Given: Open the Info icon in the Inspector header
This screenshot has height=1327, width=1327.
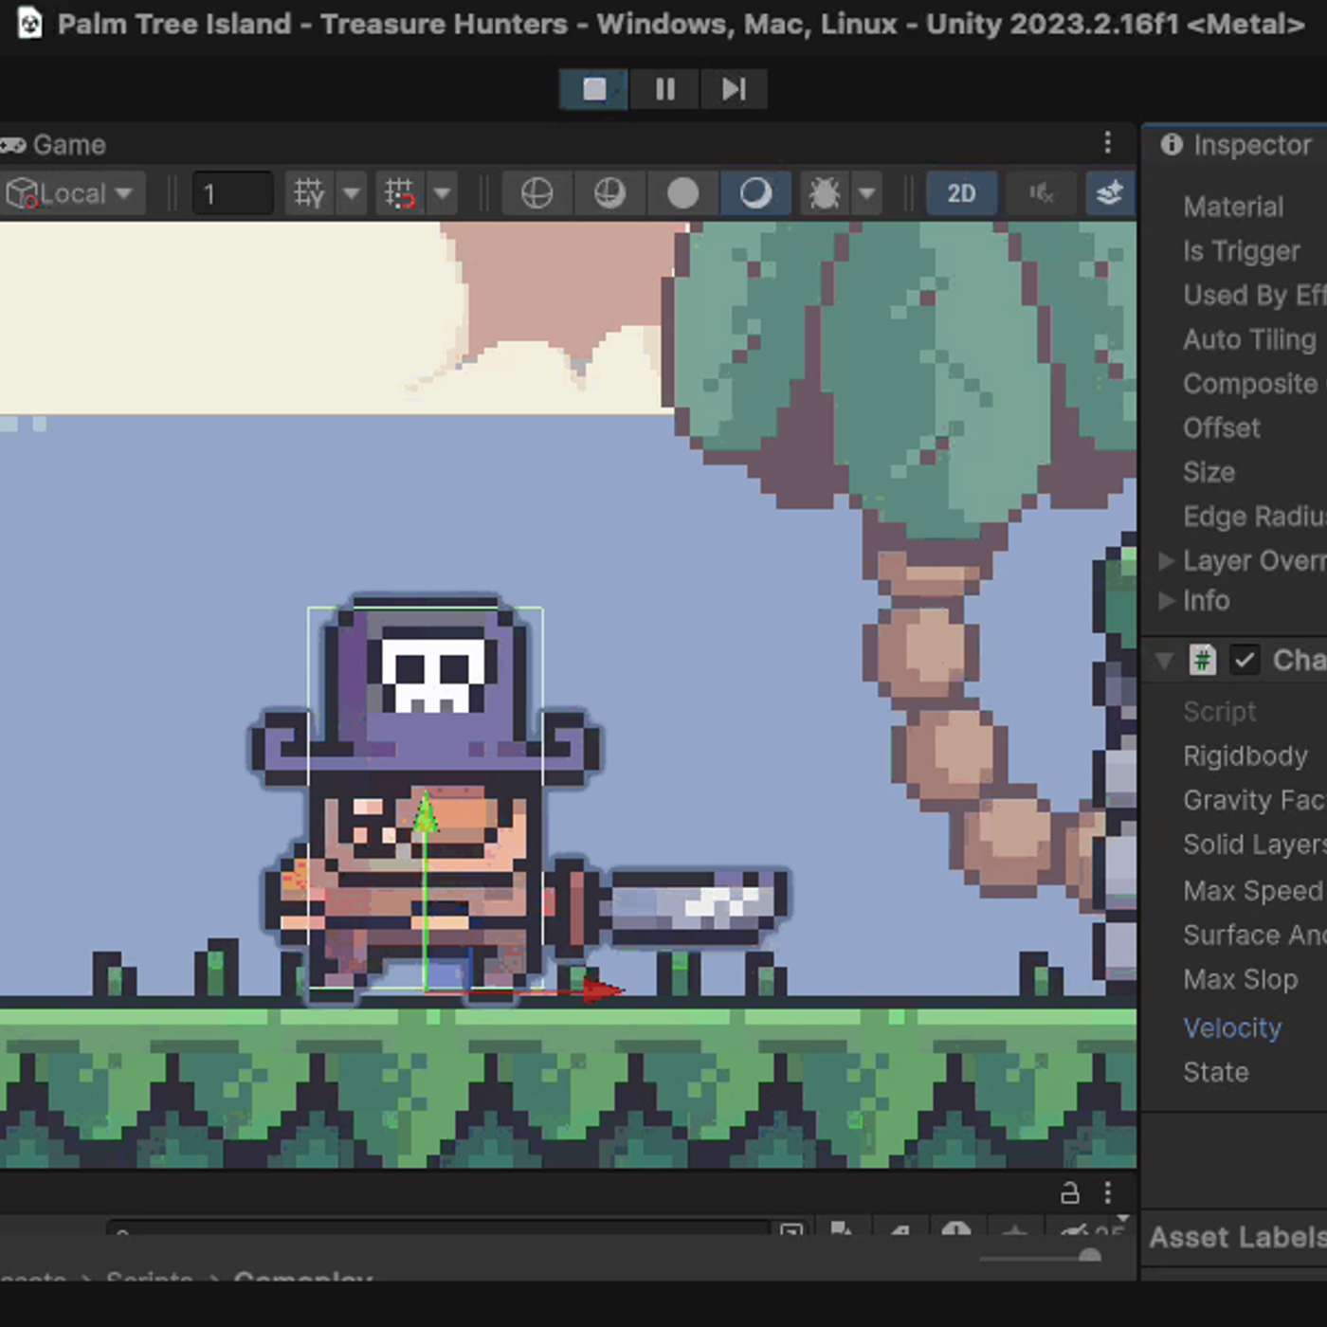Looking at the screenshot, I should pyautogui.click(x=1166, y=601).
